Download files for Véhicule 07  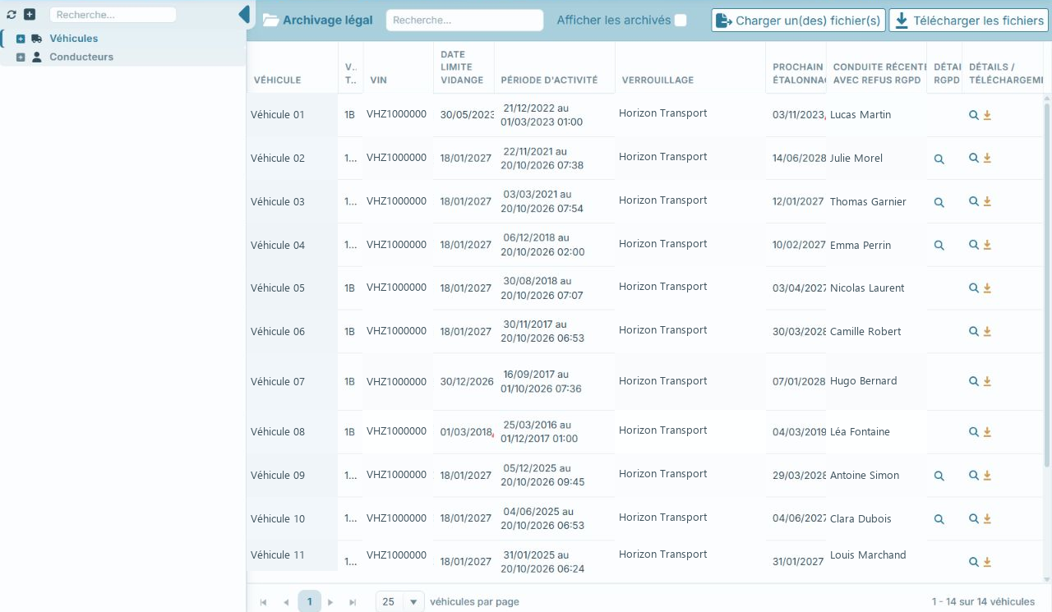tap(987, 382)
